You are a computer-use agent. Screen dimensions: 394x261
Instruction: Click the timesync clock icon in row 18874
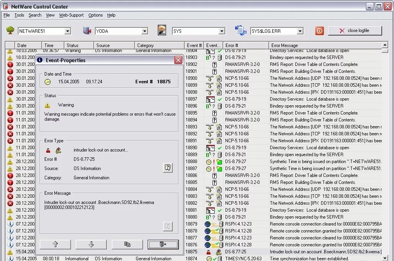coord(209,258)
